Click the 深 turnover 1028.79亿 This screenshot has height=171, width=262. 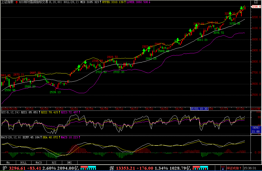pyautogui.click(x=180, y=168)
